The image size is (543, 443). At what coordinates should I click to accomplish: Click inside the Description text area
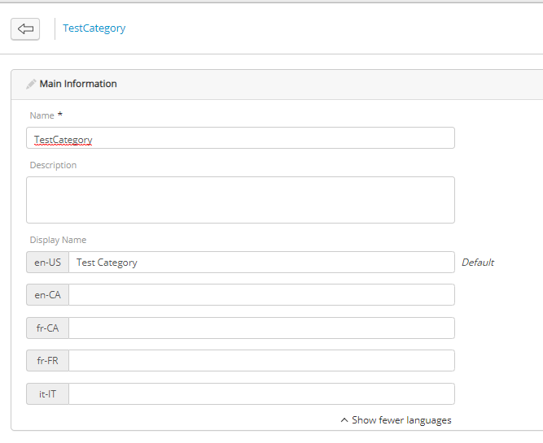pyautogui.click(x=240, y=200)
